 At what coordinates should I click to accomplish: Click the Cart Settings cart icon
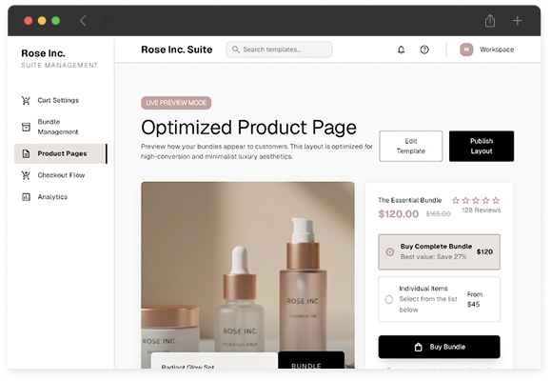click(x=26, y=100)
